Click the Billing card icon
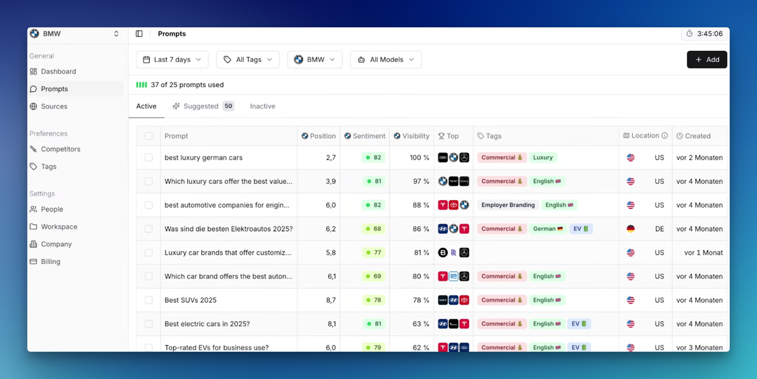The width and height of the screenshot is (757, 379). point(33,261)
